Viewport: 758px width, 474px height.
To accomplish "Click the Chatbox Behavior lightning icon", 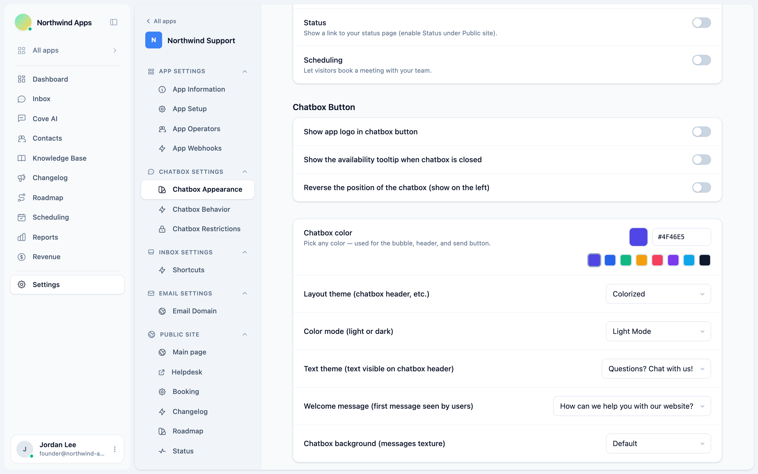I will coord(162,209).
